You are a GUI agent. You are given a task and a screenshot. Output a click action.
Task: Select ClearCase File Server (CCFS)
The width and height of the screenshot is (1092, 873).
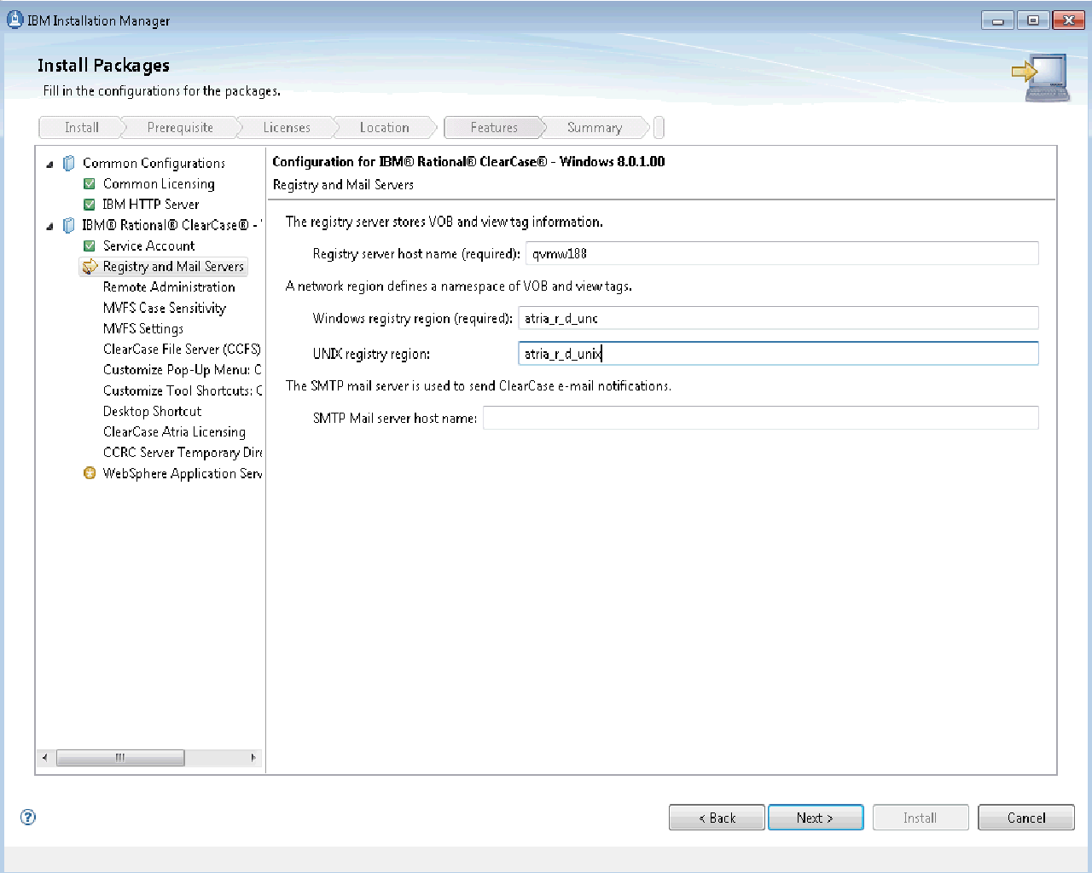point(182,350)
